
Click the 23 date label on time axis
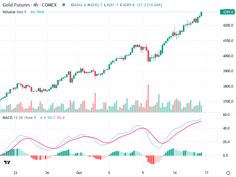(16, 173)
